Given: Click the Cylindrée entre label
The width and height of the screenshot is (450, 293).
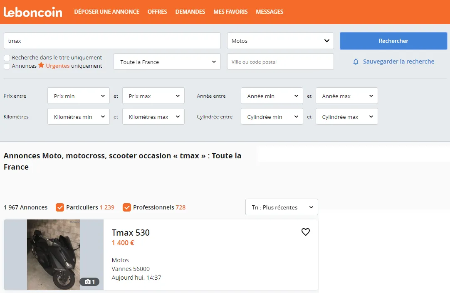Looking at the screenshot, I should 215,117.
